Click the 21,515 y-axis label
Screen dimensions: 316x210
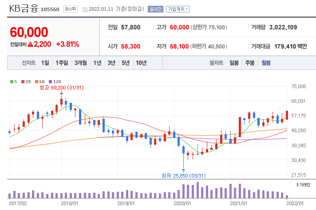pyautogui.click(x=299, y=175)
